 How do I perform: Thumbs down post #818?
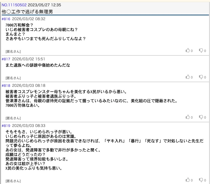coord(201,117)
